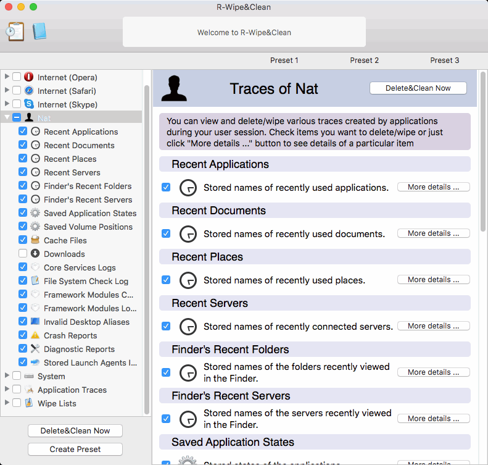Expand the Application Traces tree node
488x465 pixels.
click(x=7, y=389)
